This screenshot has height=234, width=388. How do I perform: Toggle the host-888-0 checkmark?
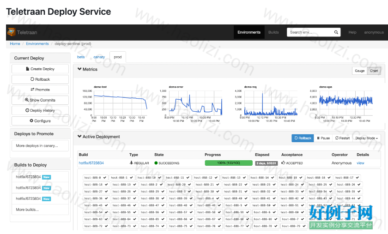pyautogui.click(x=105, y=178)
